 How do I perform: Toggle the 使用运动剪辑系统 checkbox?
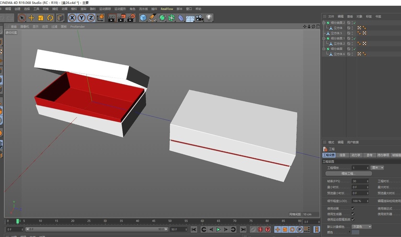pyautogui.click(x=353, y=219)
